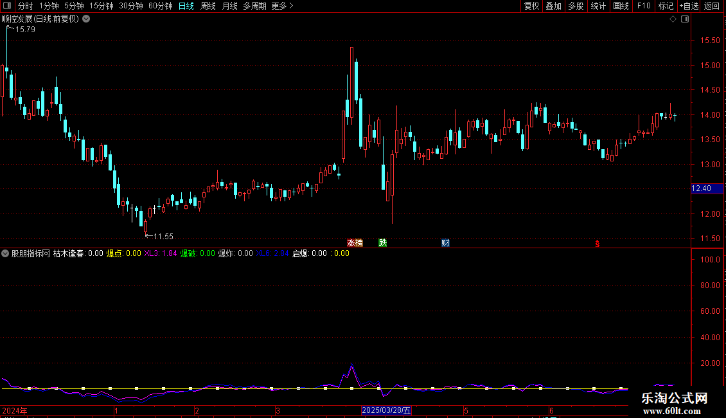Click the green 跌 event marker

pos(382,242)
